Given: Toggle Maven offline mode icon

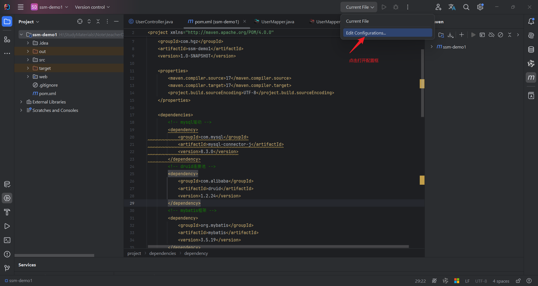Looking at the screenshot, I should pyautogui.click(x=491, y=35).
